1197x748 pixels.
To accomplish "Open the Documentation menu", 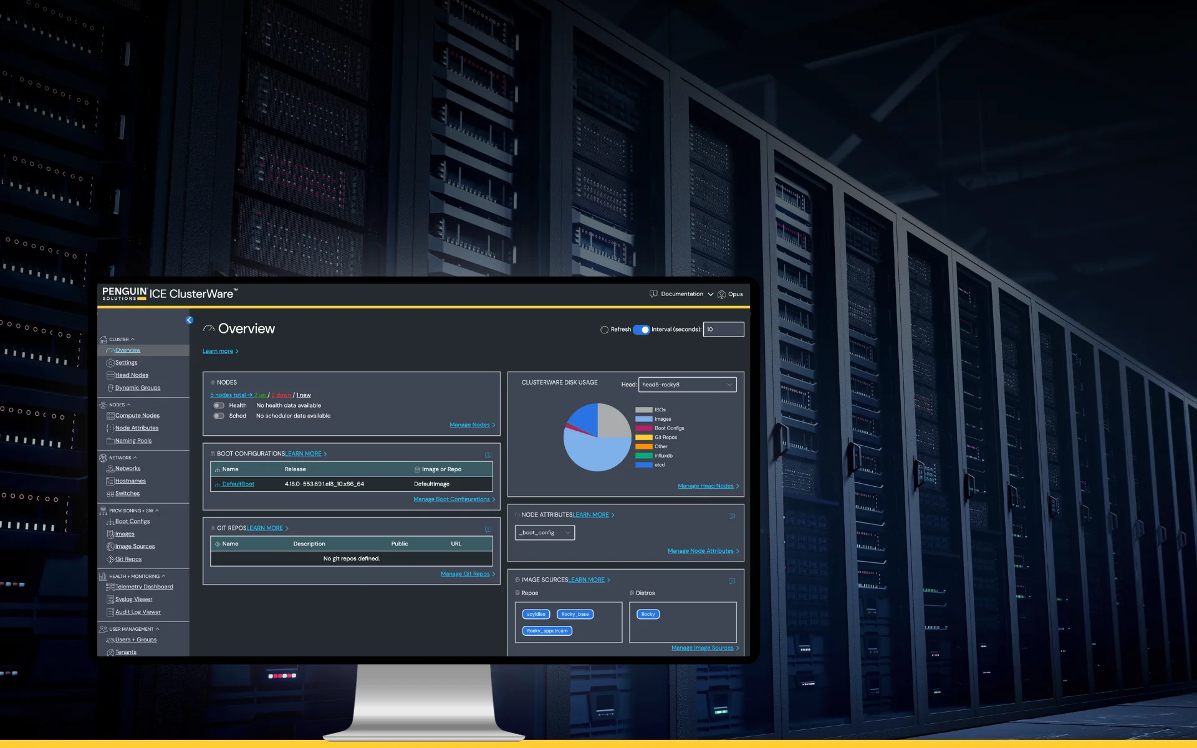I will pyautogui.click(x=681, y=294).
